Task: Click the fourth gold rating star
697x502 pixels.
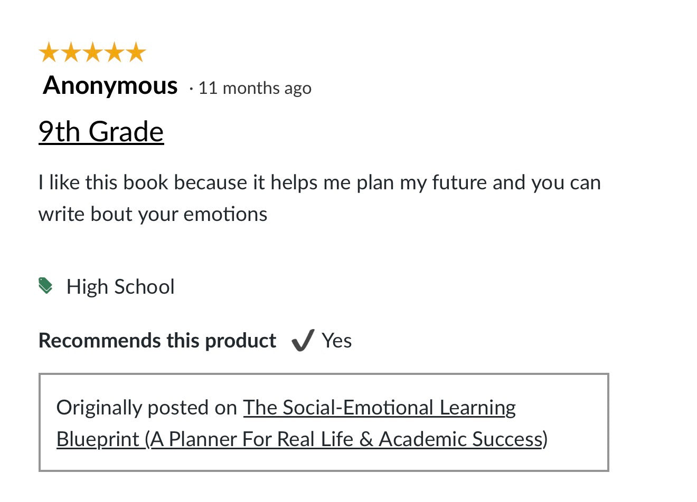Action: (115, 53)
